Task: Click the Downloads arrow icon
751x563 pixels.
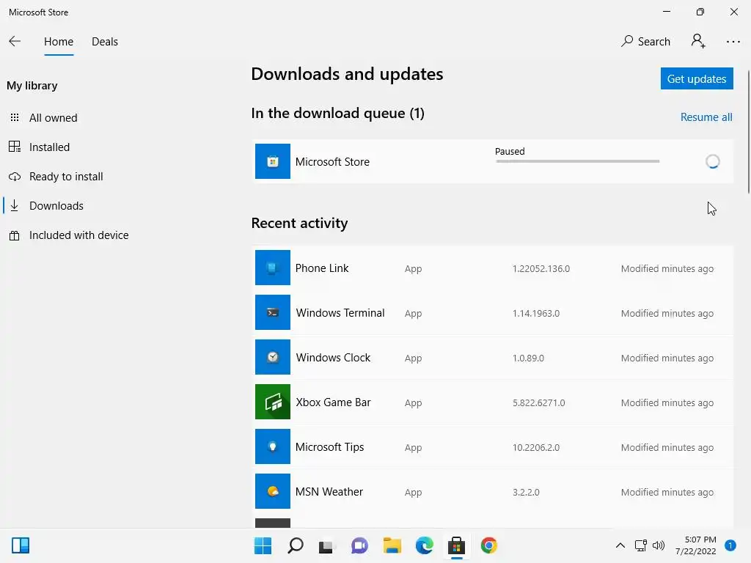Action: click(x=15, y=206)
